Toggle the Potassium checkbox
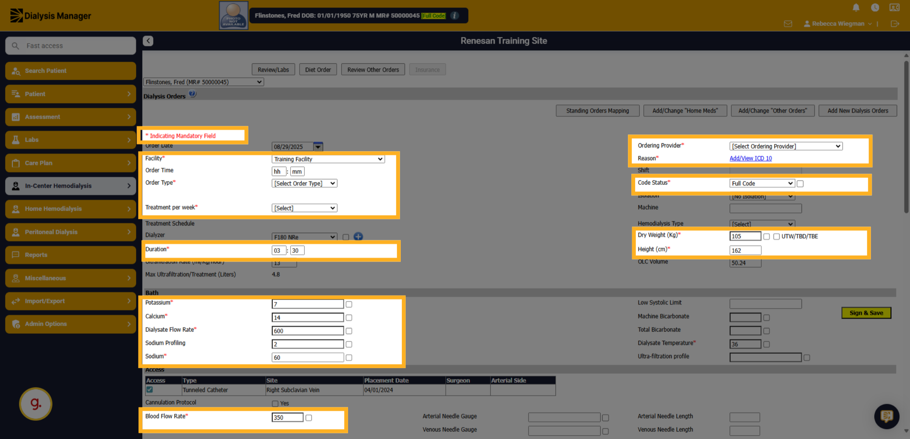The height and width of the screenshot is (439, 910). pyautogui.click(x=349, y=304)
